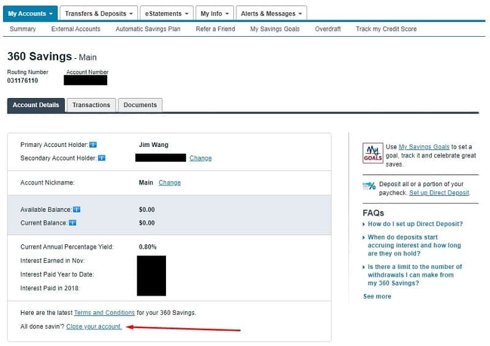The image size is (490, 346).
Task: Open the eStatements dropdown
Action: click(166, 13)
